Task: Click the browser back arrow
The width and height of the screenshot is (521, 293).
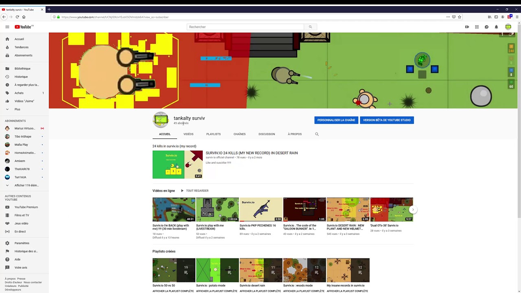Action: (4, 17)
